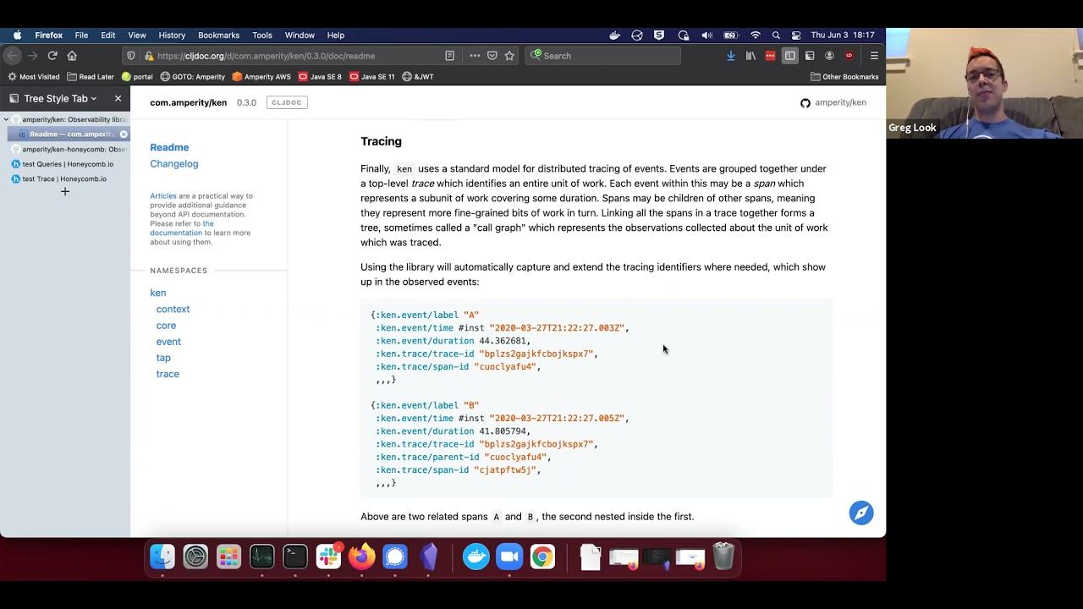
Task: Collapse the amperity/ken tab tree
Action: pos(6,120)
